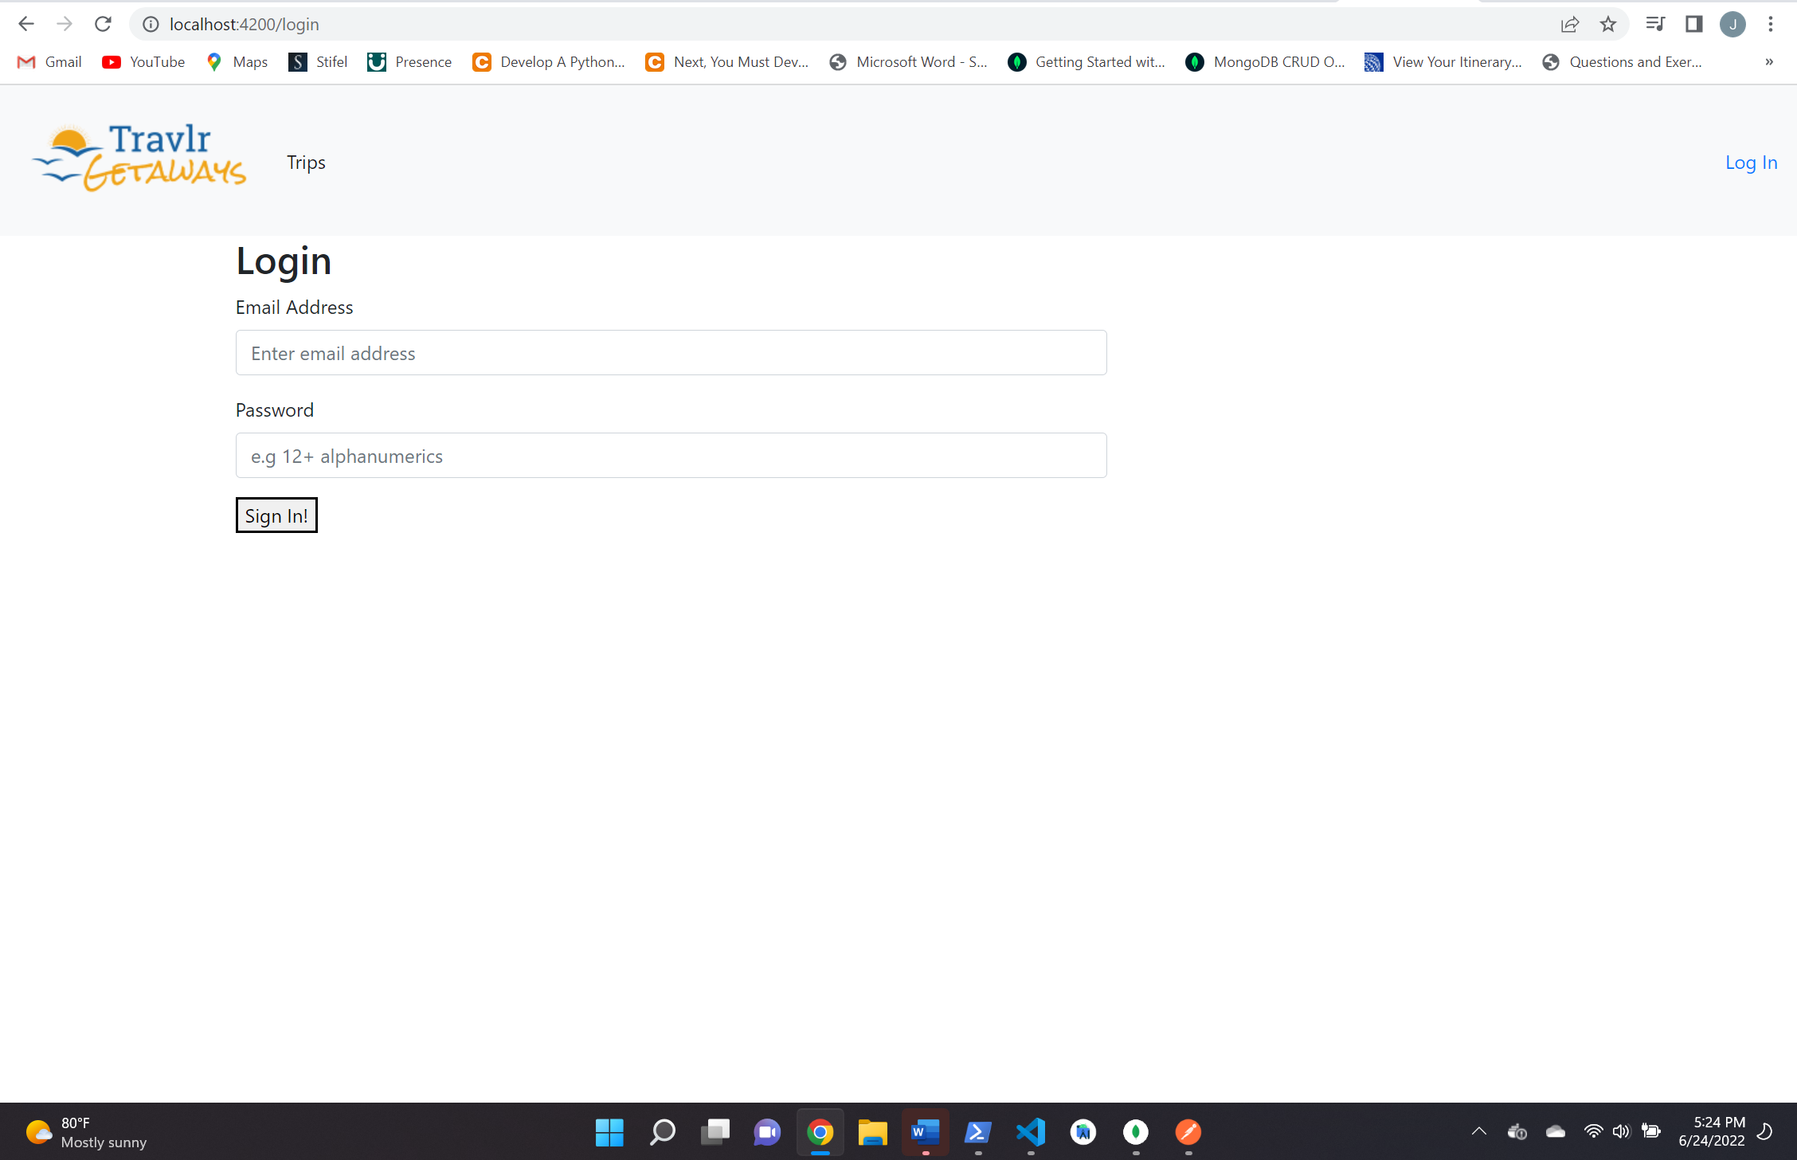Click the browser reload icon
This screenshot has height=1160, width=1797.
[103, 24]
